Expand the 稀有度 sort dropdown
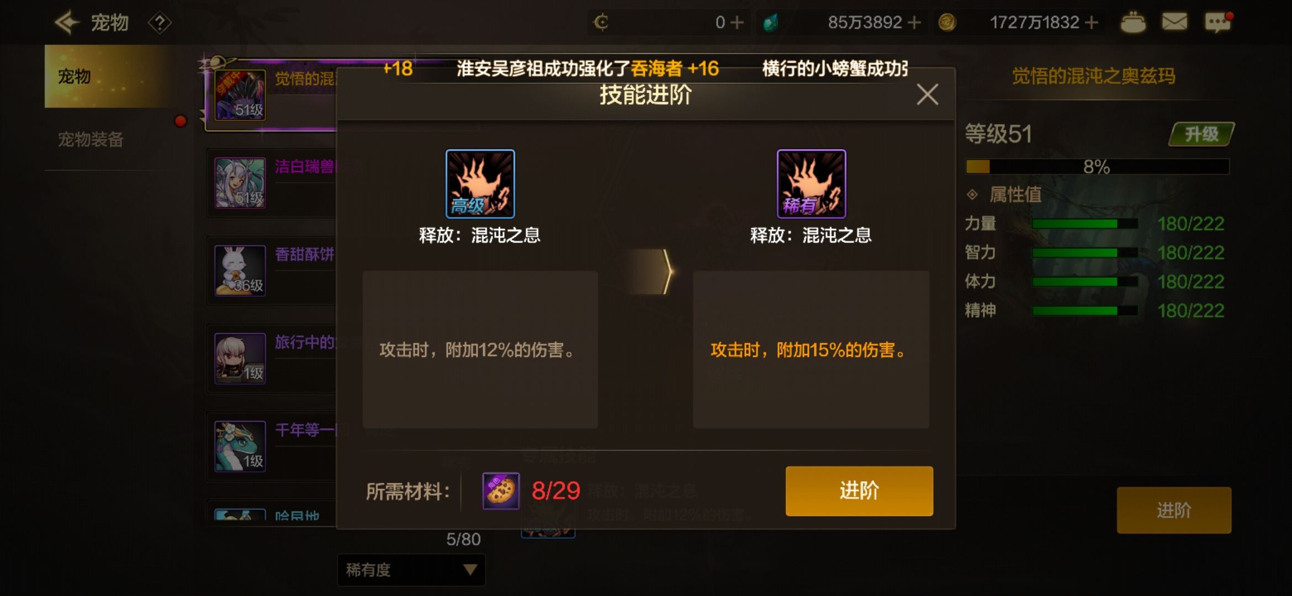The image size is (1292, 596). [411, 570]
